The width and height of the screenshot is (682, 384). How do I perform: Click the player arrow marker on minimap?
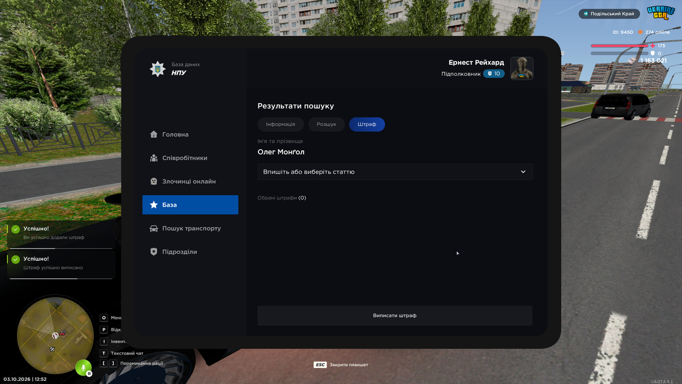point(55,335)
